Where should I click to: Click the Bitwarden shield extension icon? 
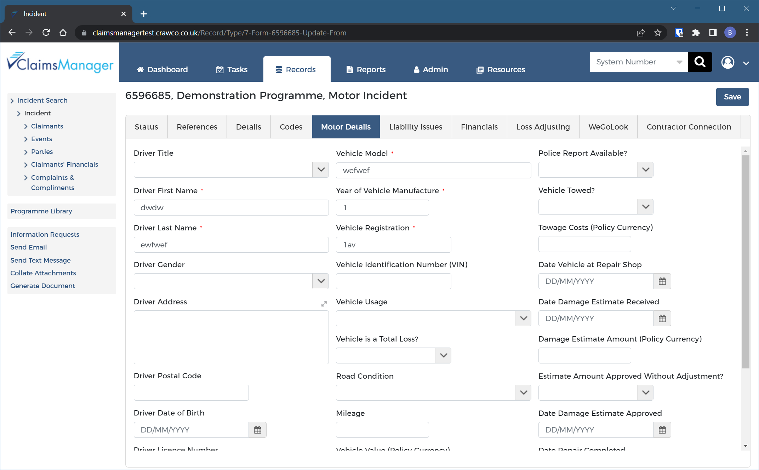pos(679,33)
